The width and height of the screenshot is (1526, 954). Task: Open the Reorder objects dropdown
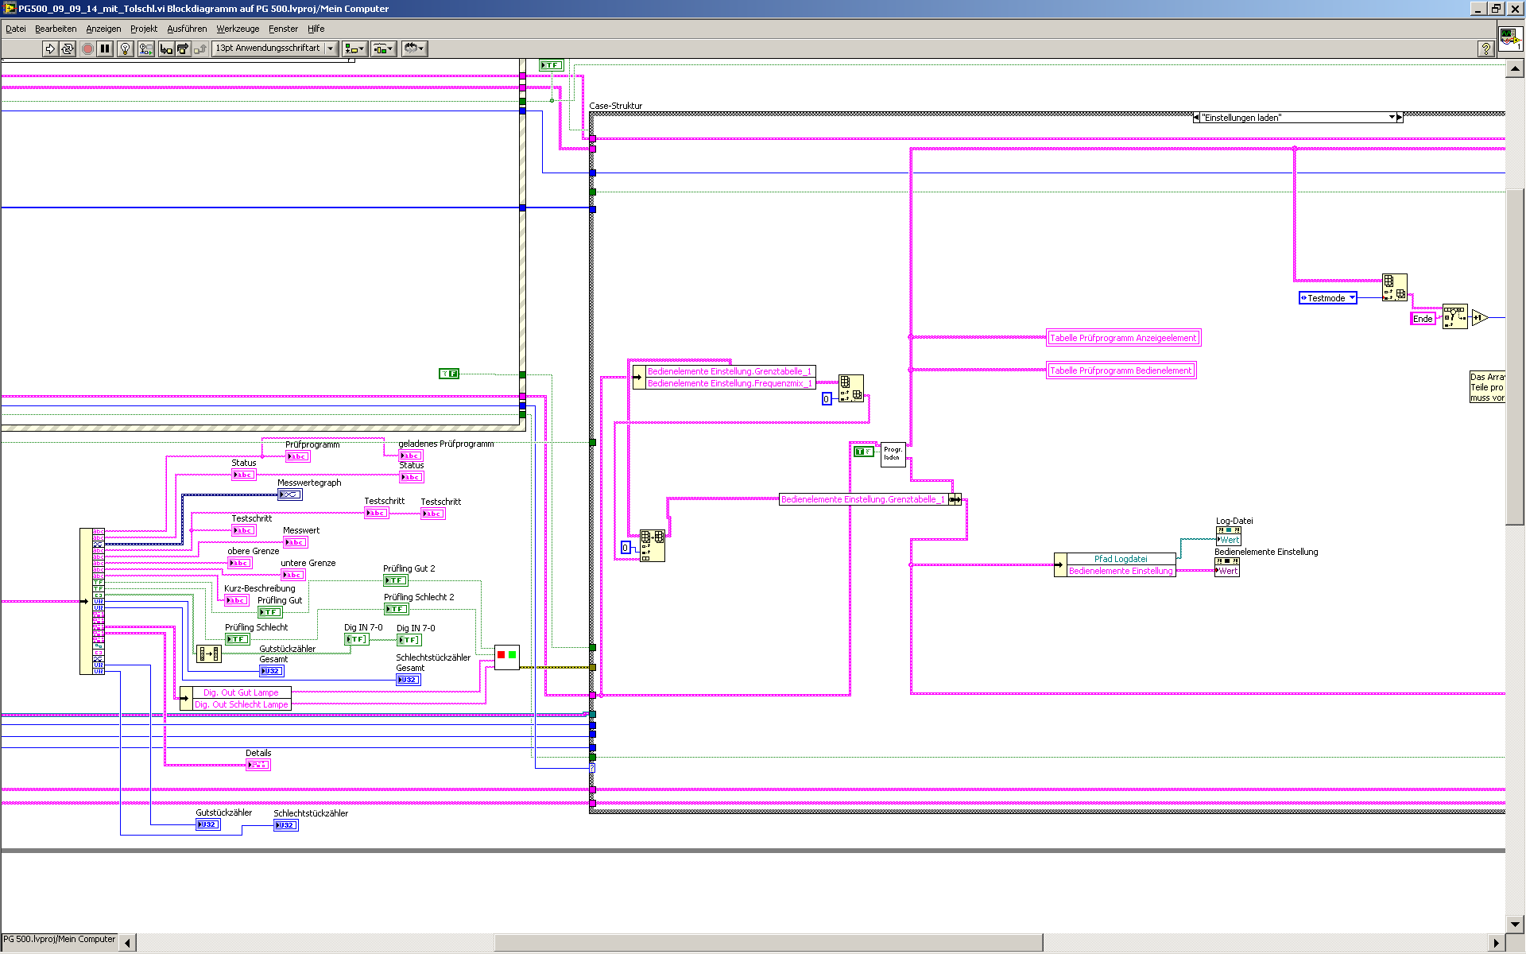coord(414,48)
